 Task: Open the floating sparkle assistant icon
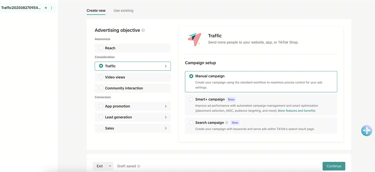367,131
